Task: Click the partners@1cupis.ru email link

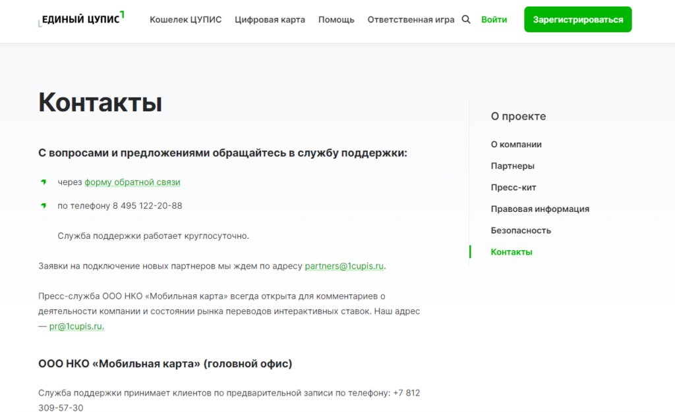Action: (344, 266)
